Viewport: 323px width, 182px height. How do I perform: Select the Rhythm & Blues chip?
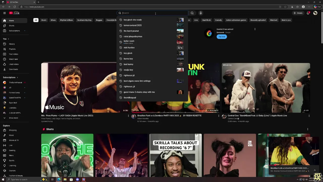point(66,20)
